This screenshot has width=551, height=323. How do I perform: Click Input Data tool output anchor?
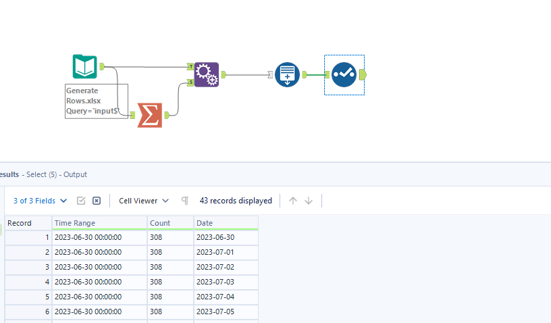click(x=102, y=66)
